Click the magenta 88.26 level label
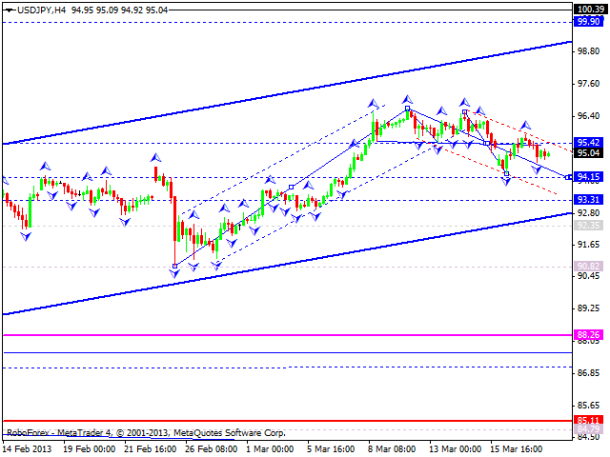The height and width of the screenshot is (457, 610). 589,334
